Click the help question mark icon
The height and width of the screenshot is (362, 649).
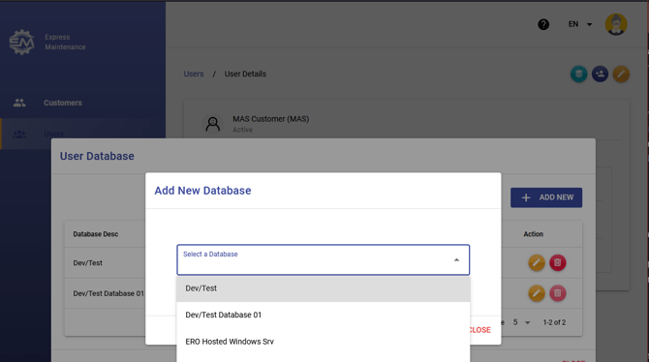[x=543, y=24]
